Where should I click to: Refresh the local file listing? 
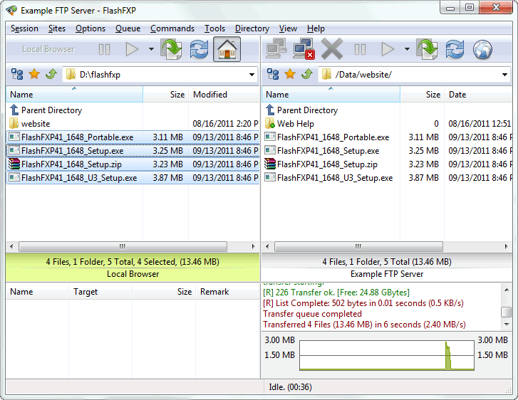click(x=200, y=49)
